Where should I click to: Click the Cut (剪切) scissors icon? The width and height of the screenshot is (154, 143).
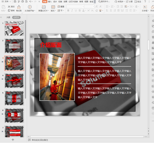(9, 7)
